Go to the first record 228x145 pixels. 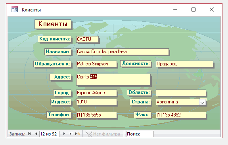click(29, 134)
